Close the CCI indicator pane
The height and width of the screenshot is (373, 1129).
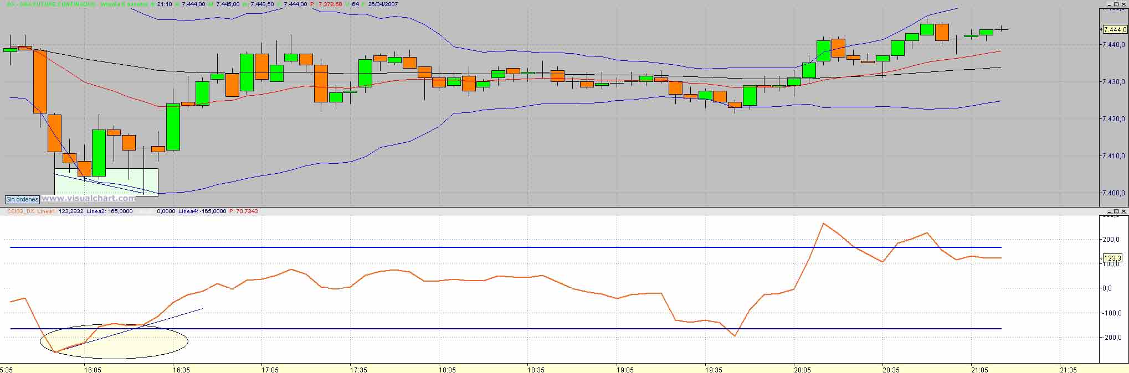[x=1123, y=211]
